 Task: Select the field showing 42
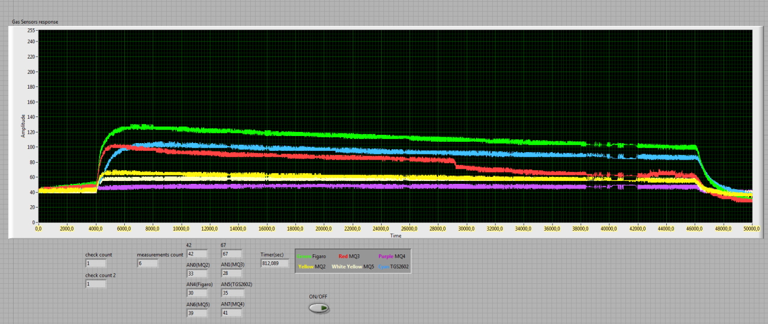[x=196, y=254]
